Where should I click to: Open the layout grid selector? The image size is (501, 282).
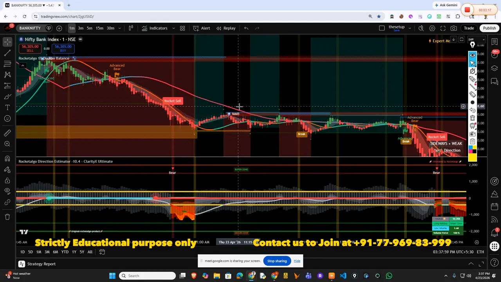[182, 28]
